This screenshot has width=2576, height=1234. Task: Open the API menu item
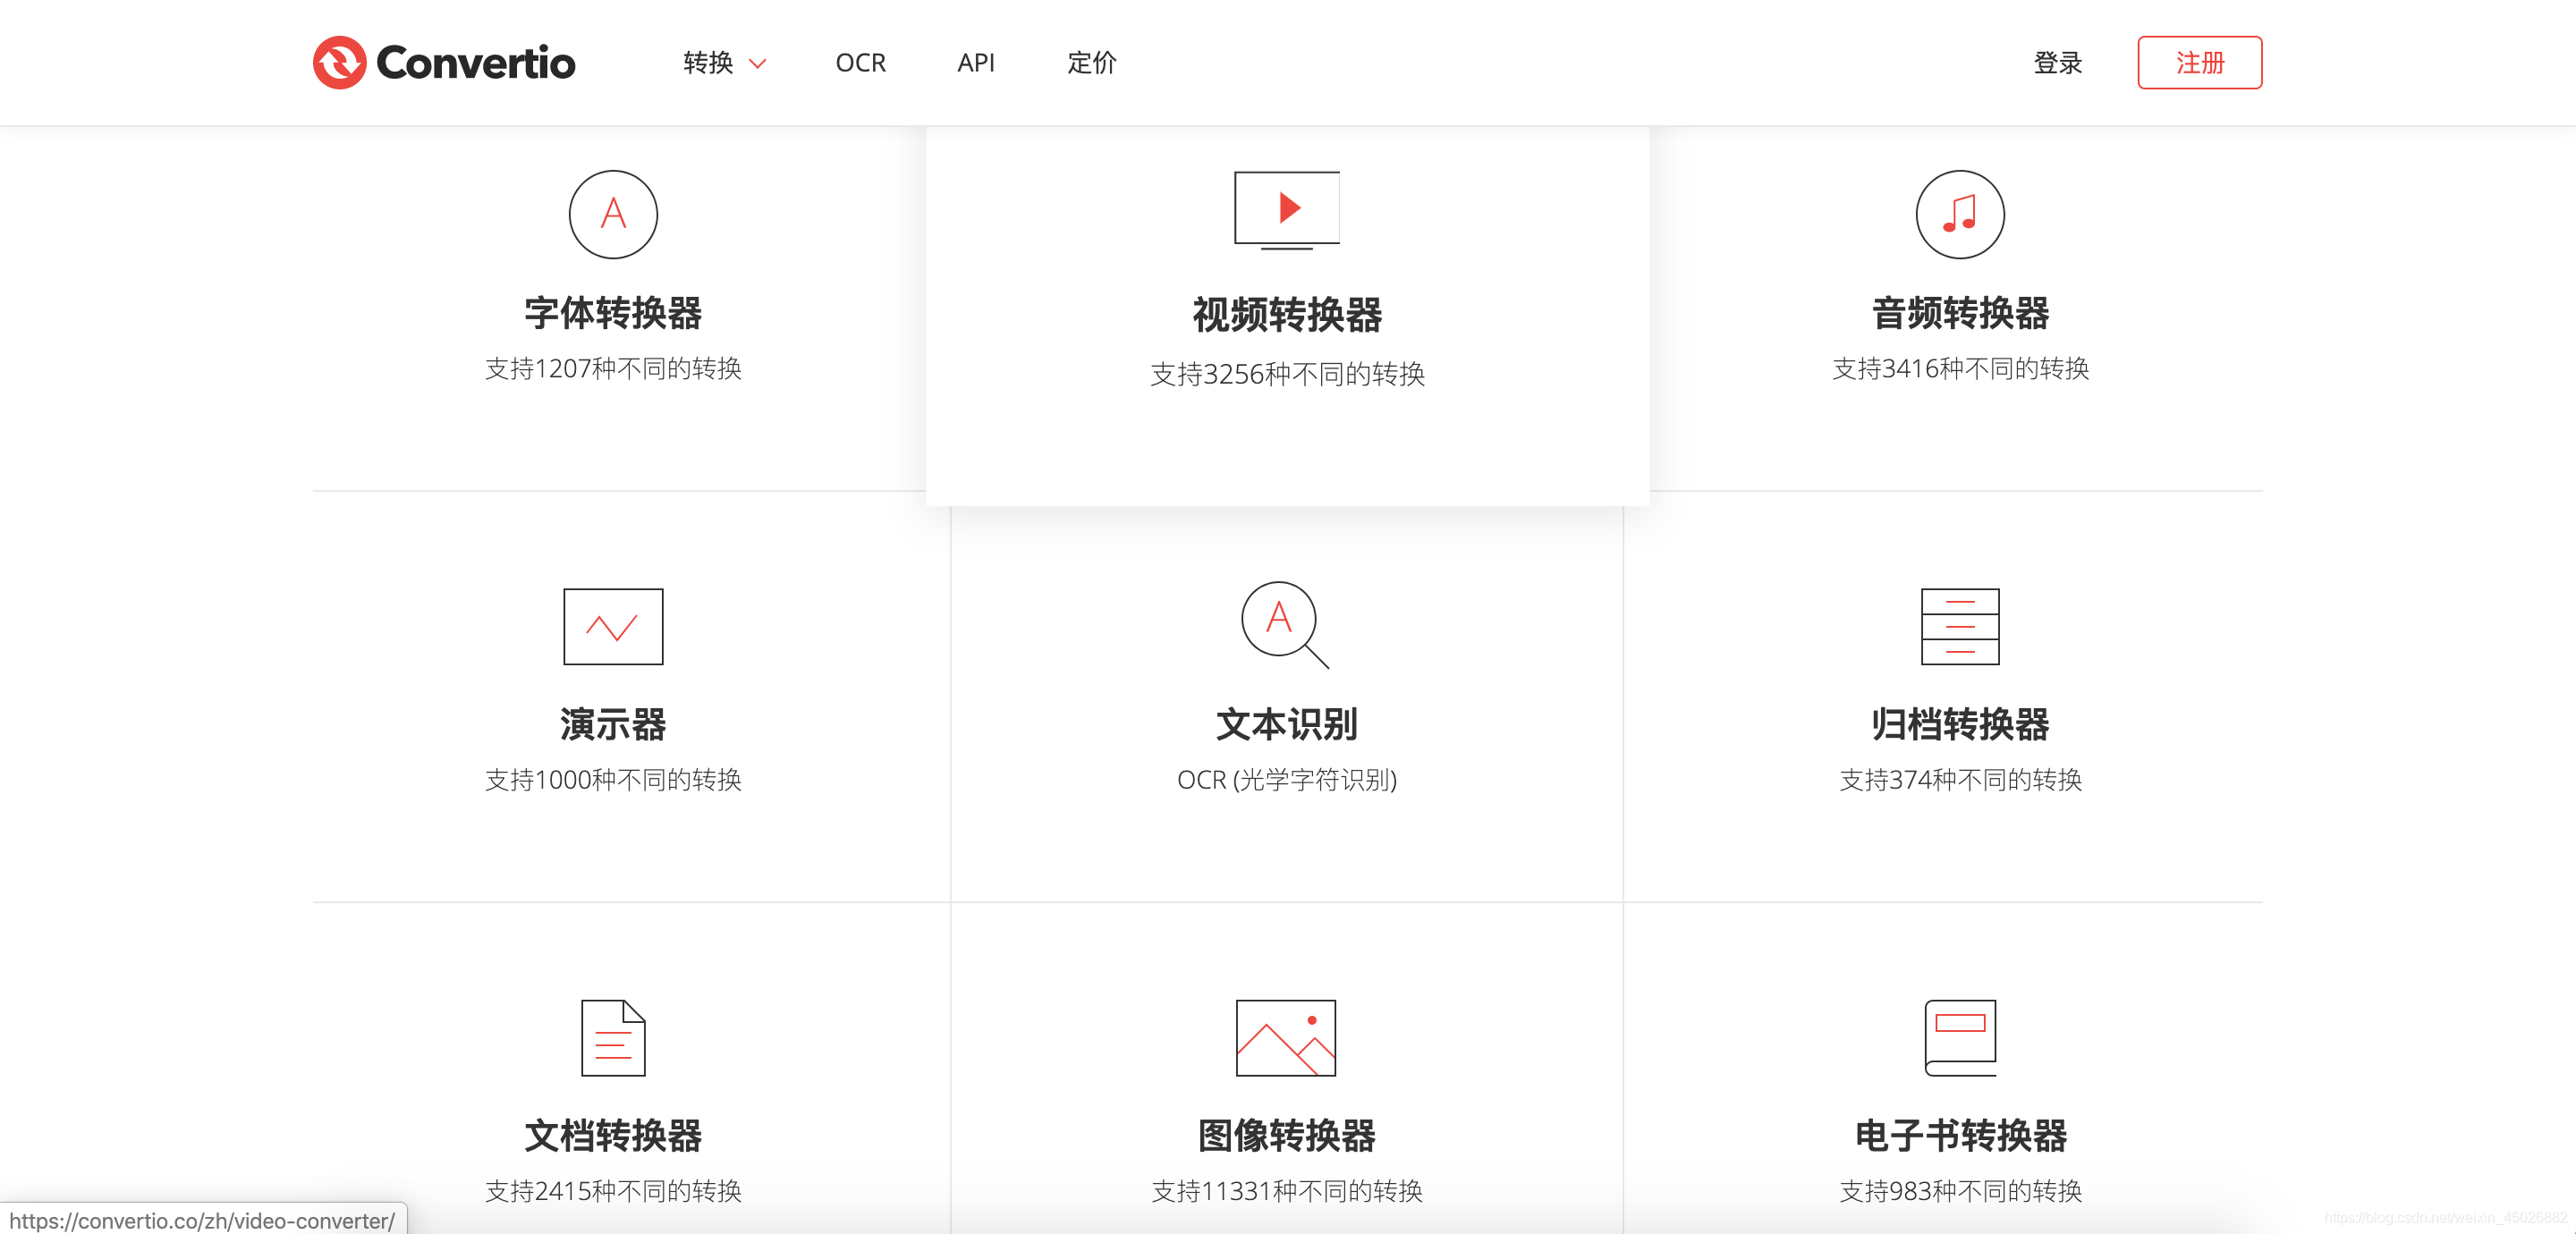pos(975,63)
